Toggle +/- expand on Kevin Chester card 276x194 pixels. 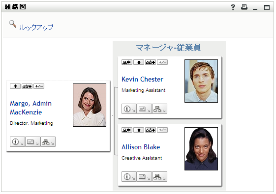pos(162,62)
